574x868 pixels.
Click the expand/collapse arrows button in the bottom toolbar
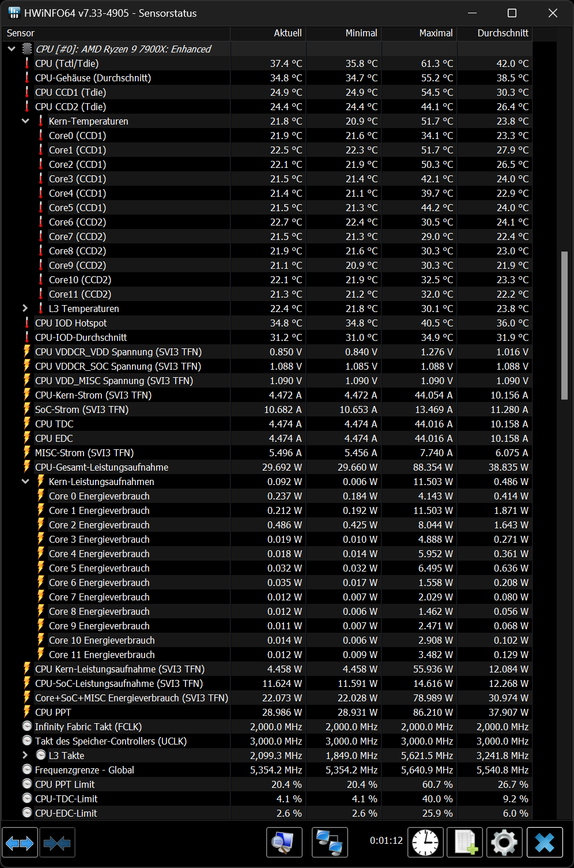coord(20,843)
